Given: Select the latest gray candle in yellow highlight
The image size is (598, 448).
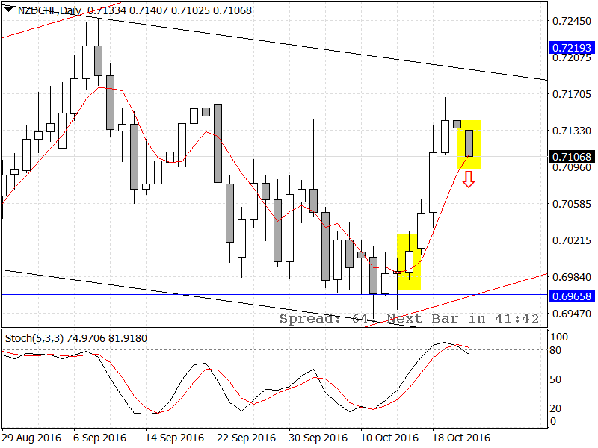Looking at the screenshot, I should (469, 143).
